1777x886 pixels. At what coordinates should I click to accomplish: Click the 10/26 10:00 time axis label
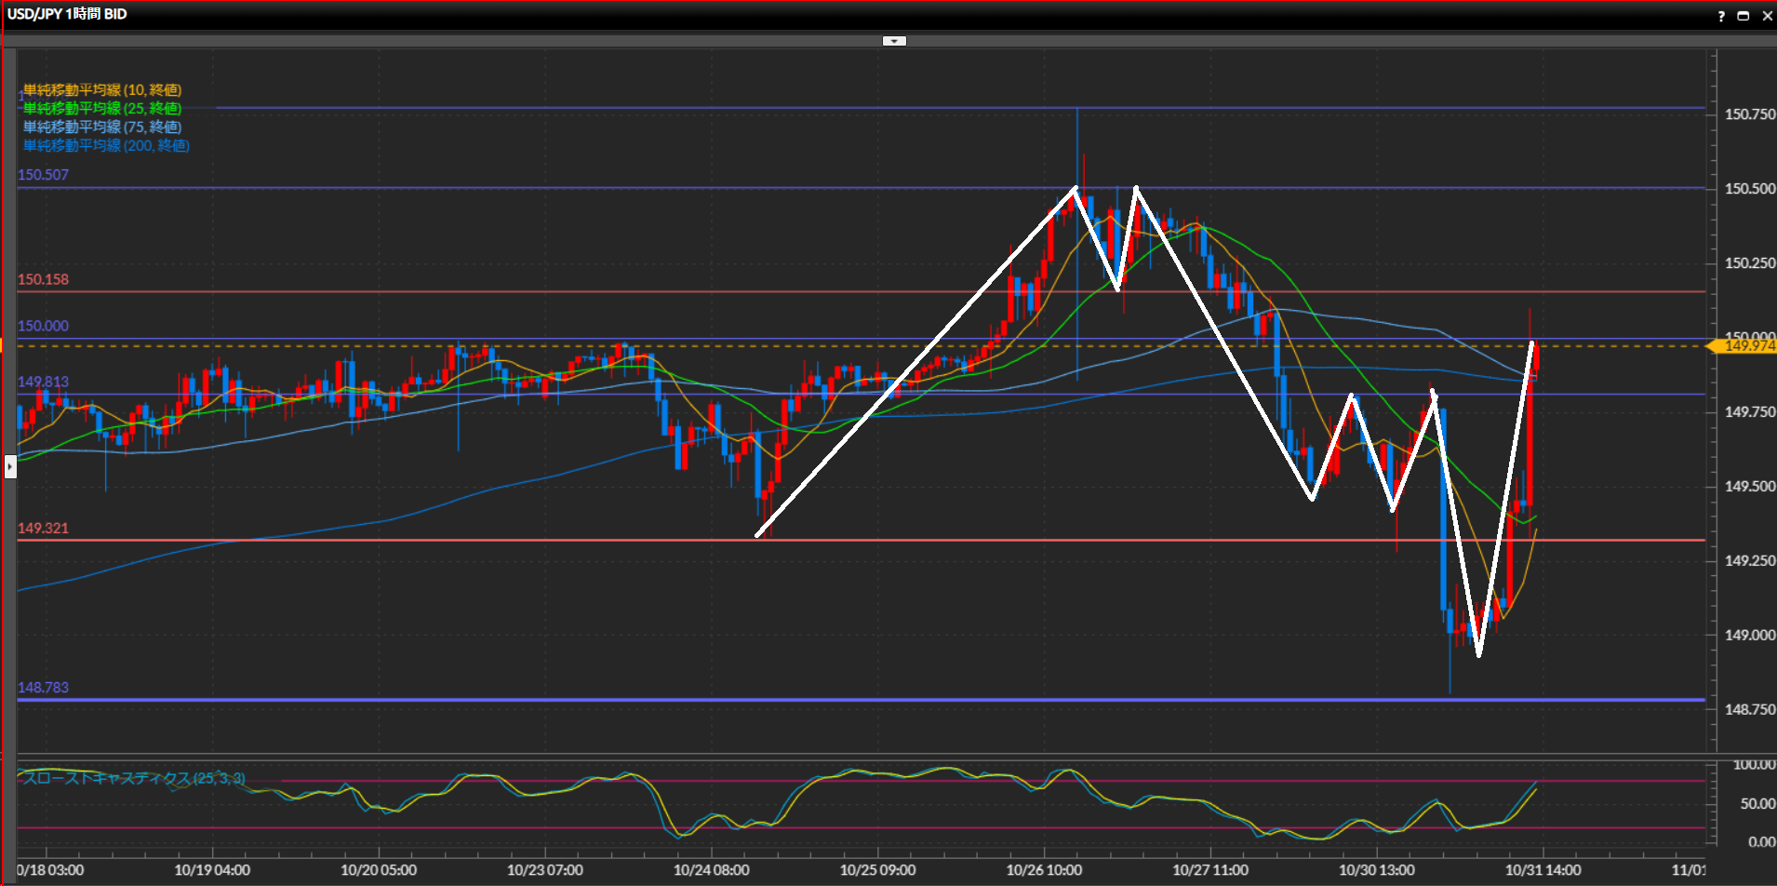(x=1044, y=870)
